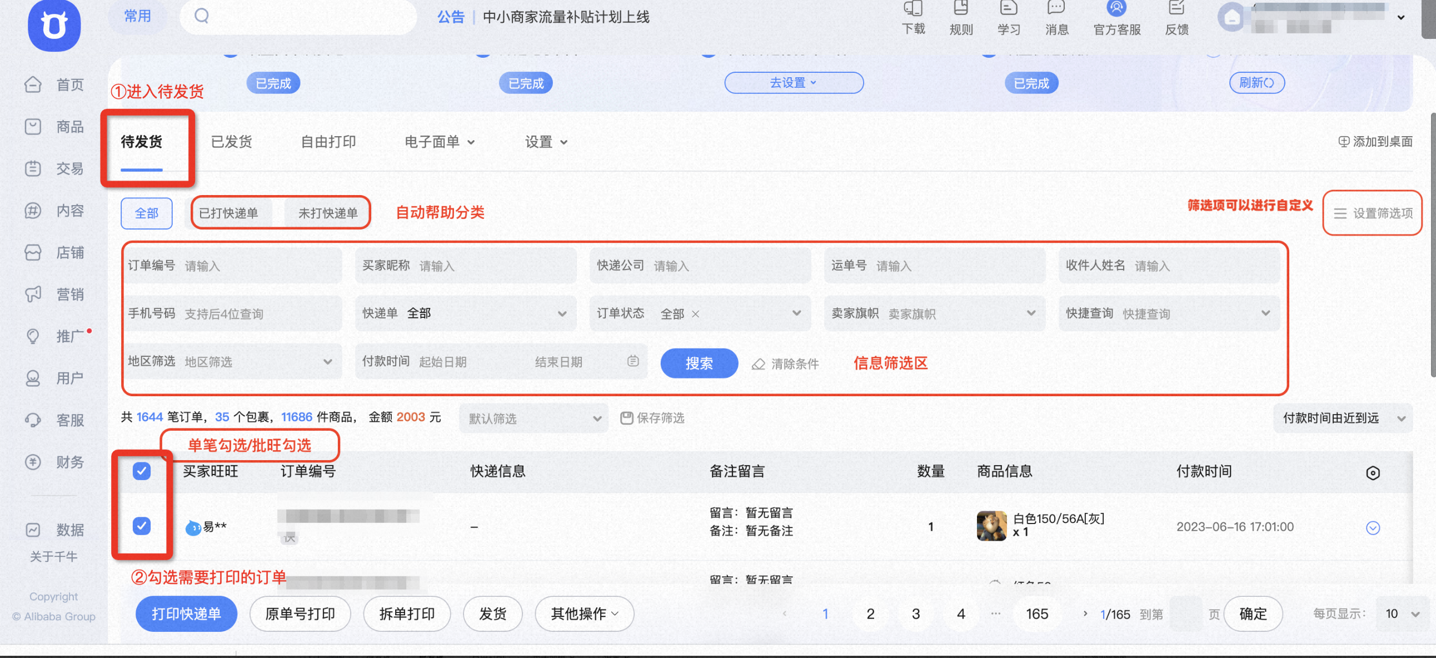Open 营销 marketing in sidebar
This screenshot has height=658, width=1436.
54,295
